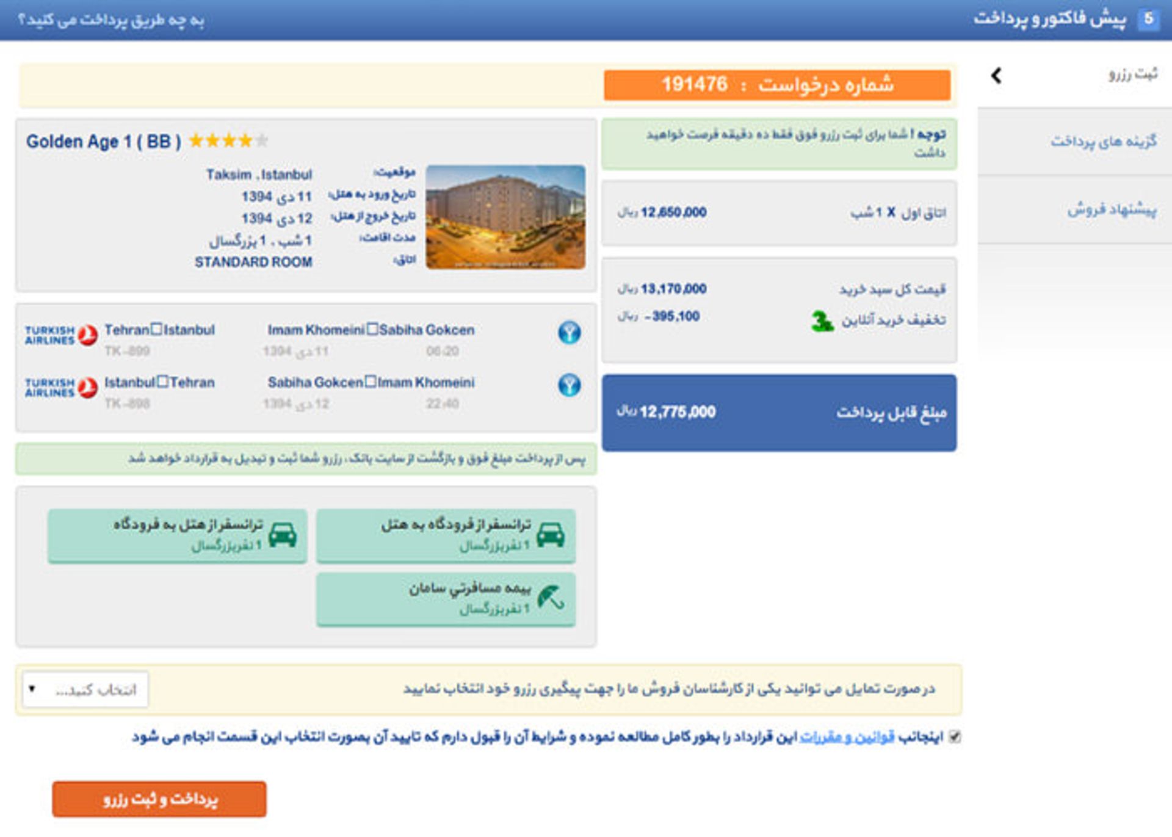The width and height of the screenshot is (1172, 837).
Task: Select the Saman travel insurance option card
Action: pos(446,598)
